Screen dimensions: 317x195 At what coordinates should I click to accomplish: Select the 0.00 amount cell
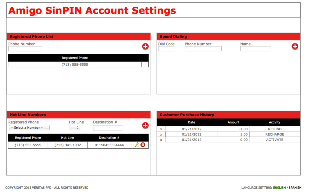click(x=234, y=140)
